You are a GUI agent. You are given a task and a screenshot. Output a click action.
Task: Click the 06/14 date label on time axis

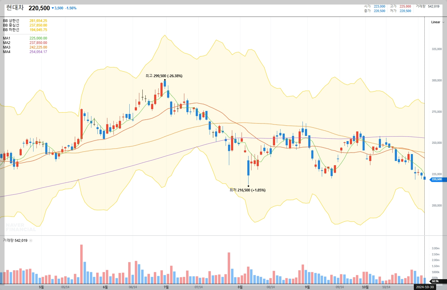[133, 287]
